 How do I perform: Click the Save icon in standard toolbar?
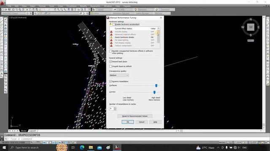(9, 10)
